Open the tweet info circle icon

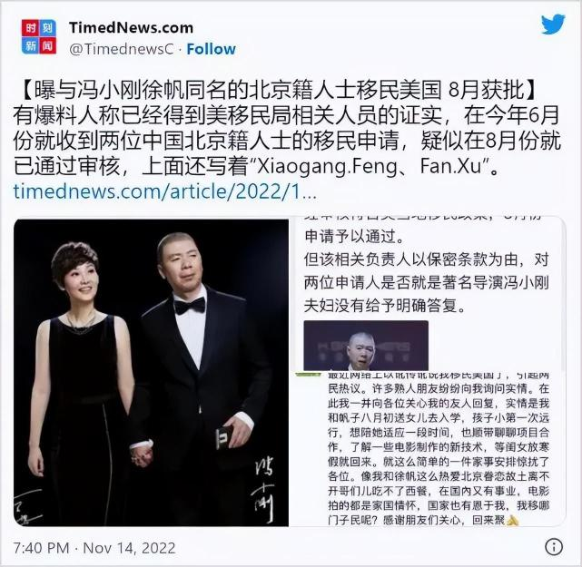pyautogui.click(x=554, y=547)
